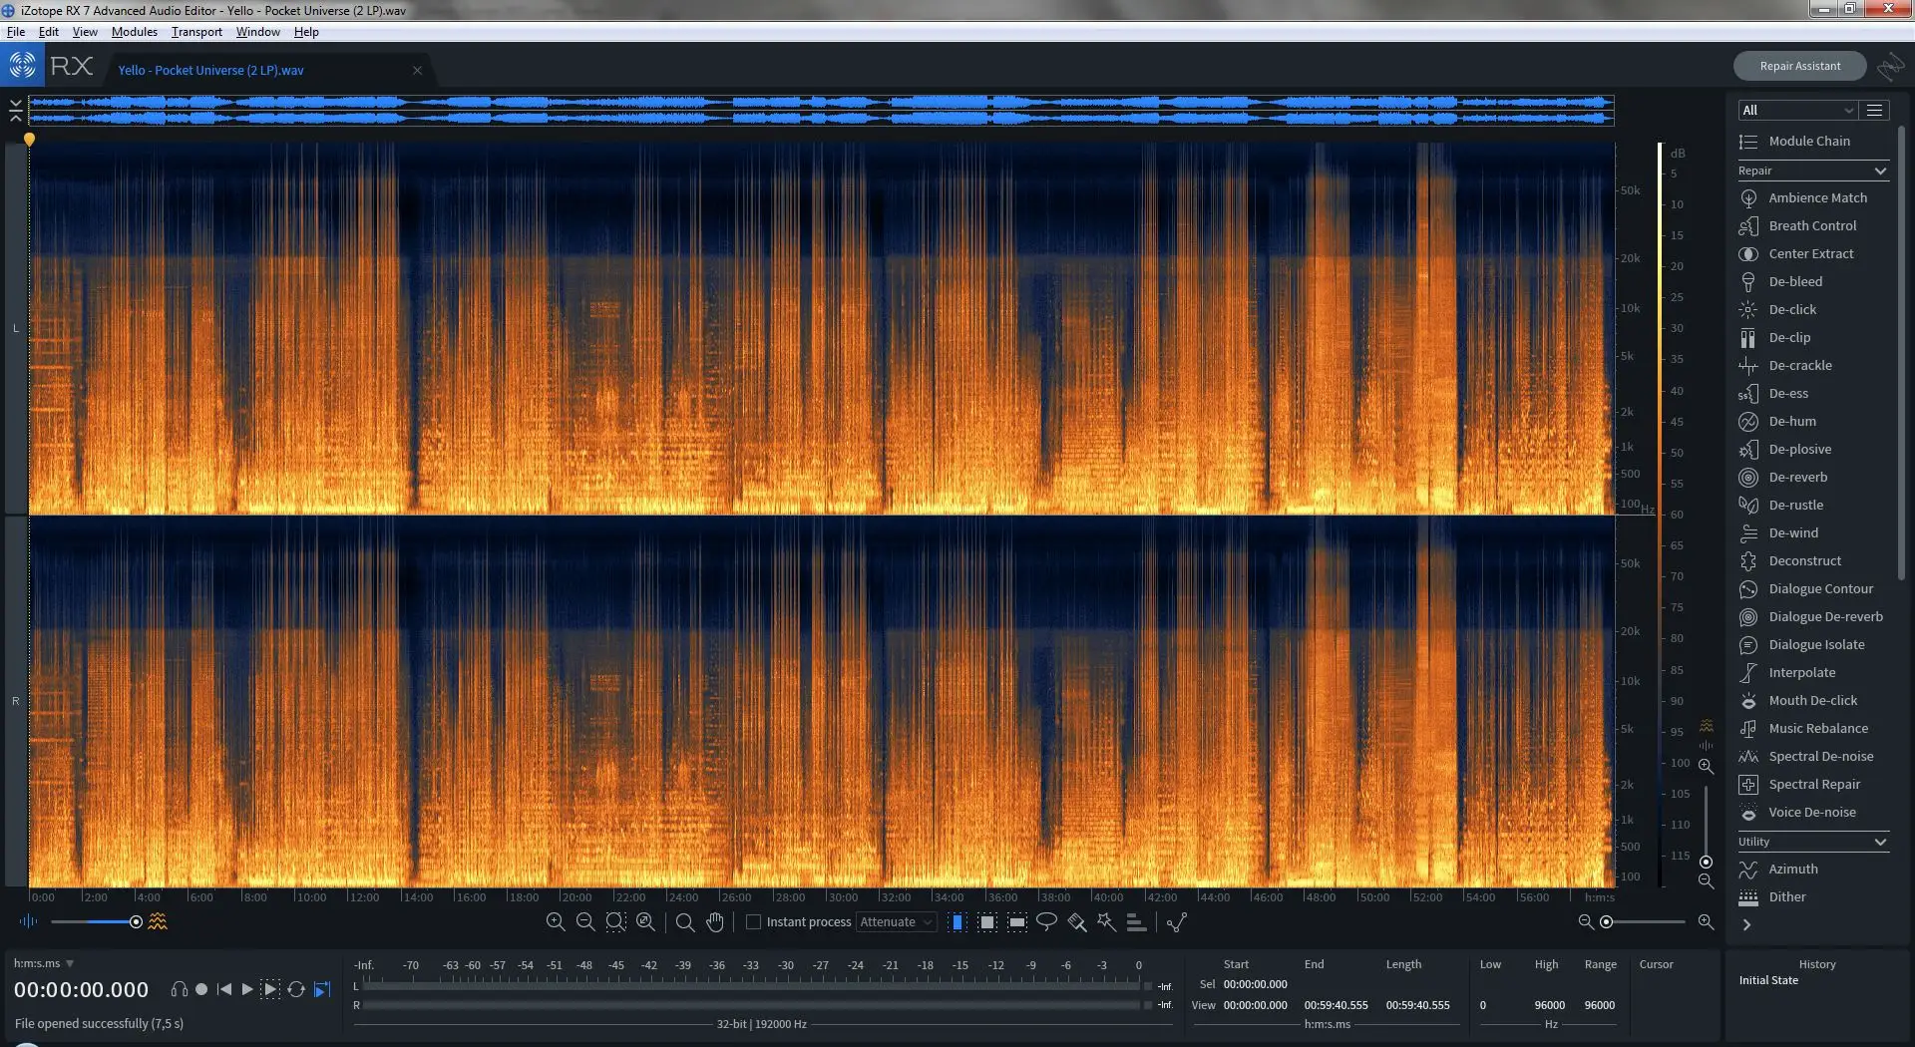Image resolution: width=1915 pixels, height=1047 pixels.
Task: Open the De-click module
Action: pyautogui.click(x=1813, y=309)
